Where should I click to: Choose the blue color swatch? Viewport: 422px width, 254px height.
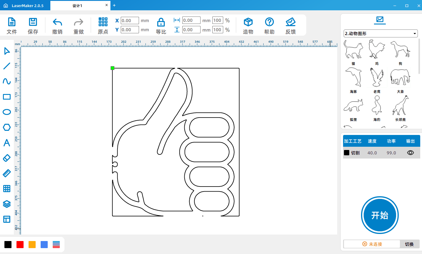pos(44,244)
